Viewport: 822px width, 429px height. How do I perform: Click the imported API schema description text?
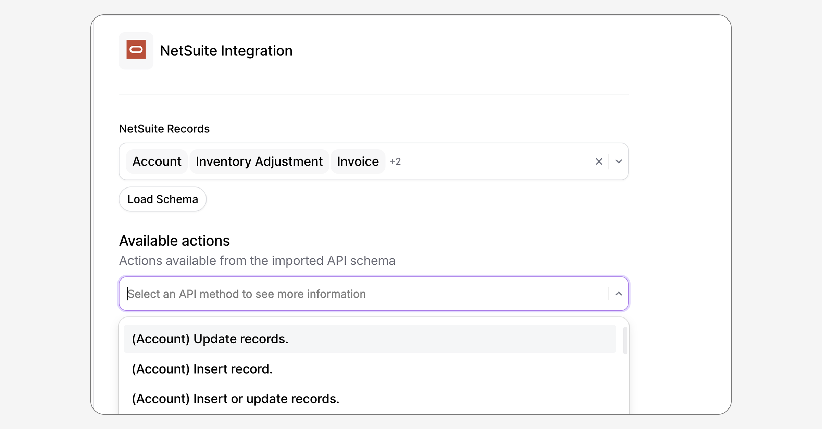click(x=257, y=261)
